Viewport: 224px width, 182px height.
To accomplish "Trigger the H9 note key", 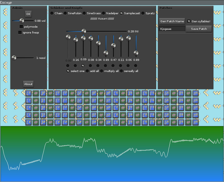I will (196, 122).
